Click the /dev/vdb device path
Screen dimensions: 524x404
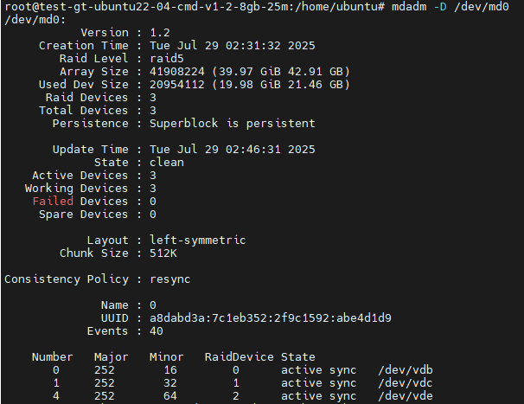(406, 370)
